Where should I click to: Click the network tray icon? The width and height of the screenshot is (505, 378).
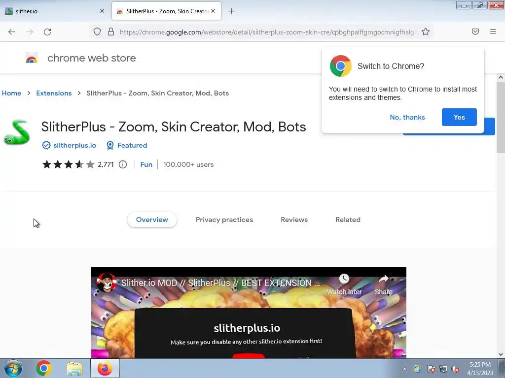coord(443,369)
